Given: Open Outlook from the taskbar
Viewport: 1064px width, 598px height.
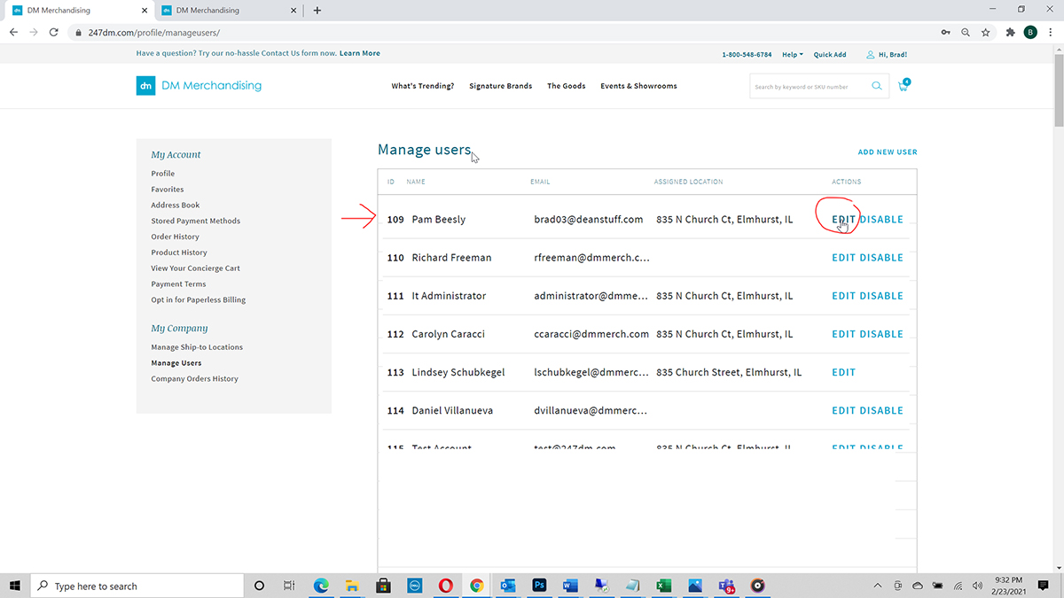Looking at the screenshot, I should pos(508,586).
